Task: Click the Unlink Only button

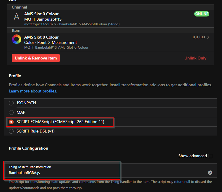Action: tap(195, 58)
